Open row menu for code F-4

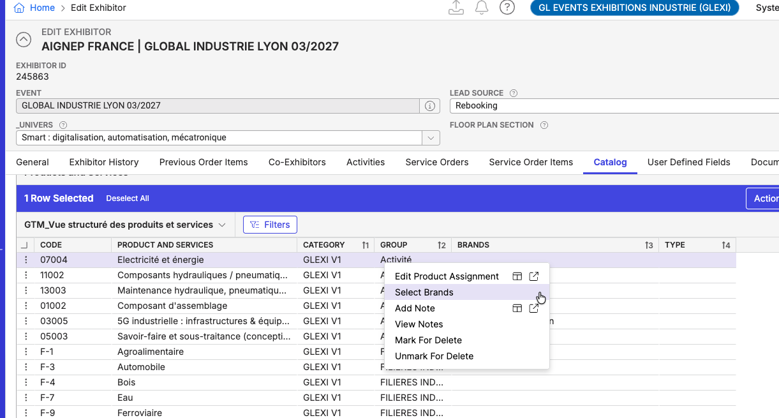[26, 382]
